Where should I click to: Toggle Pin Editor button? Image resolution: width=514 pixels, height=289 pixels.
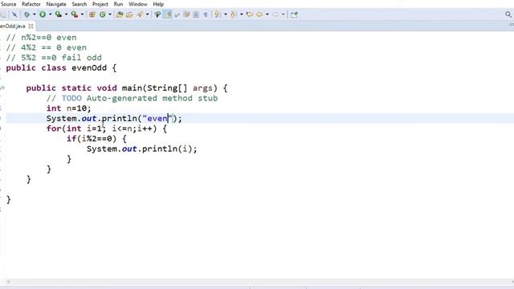(294, 14)
